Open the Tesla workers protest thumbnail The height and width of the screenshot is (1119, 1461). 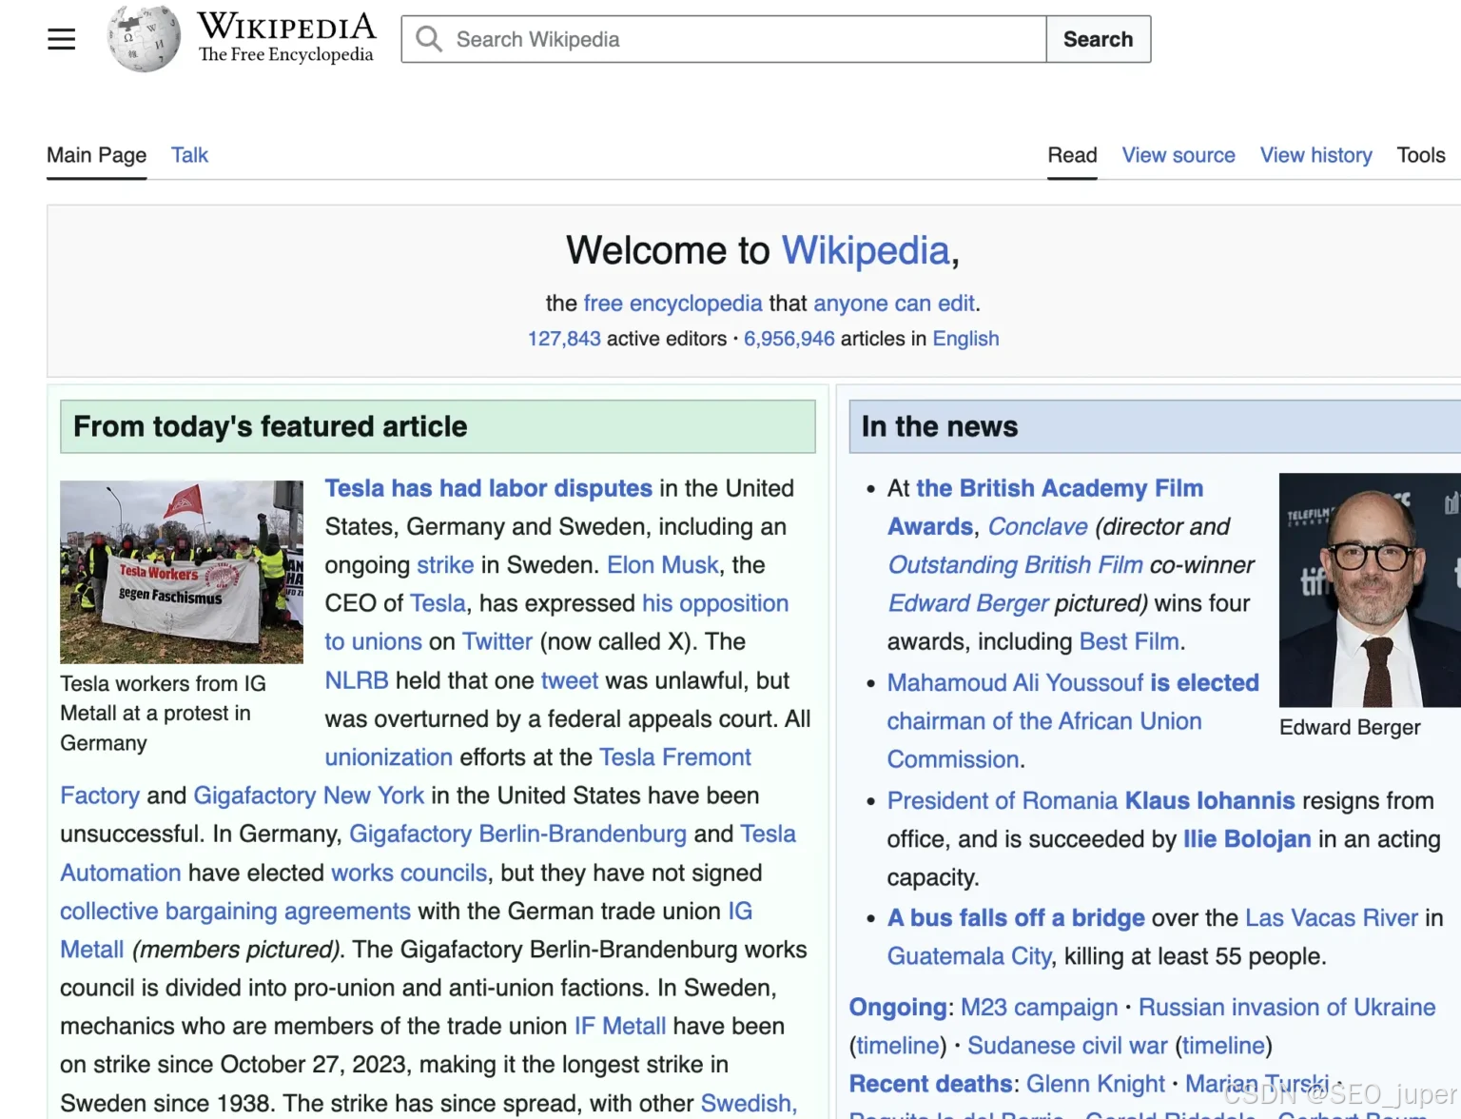182,572
